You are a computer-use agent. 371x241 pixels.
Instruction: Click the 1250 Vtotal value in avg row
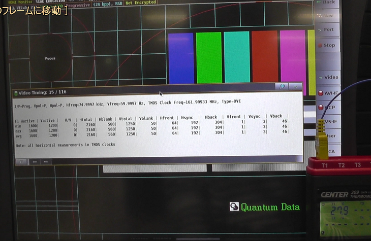click(131, 134)
